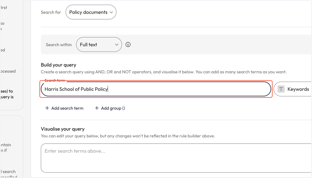Click the Build your query heading
312x178 pixels.
pos(58,65)
